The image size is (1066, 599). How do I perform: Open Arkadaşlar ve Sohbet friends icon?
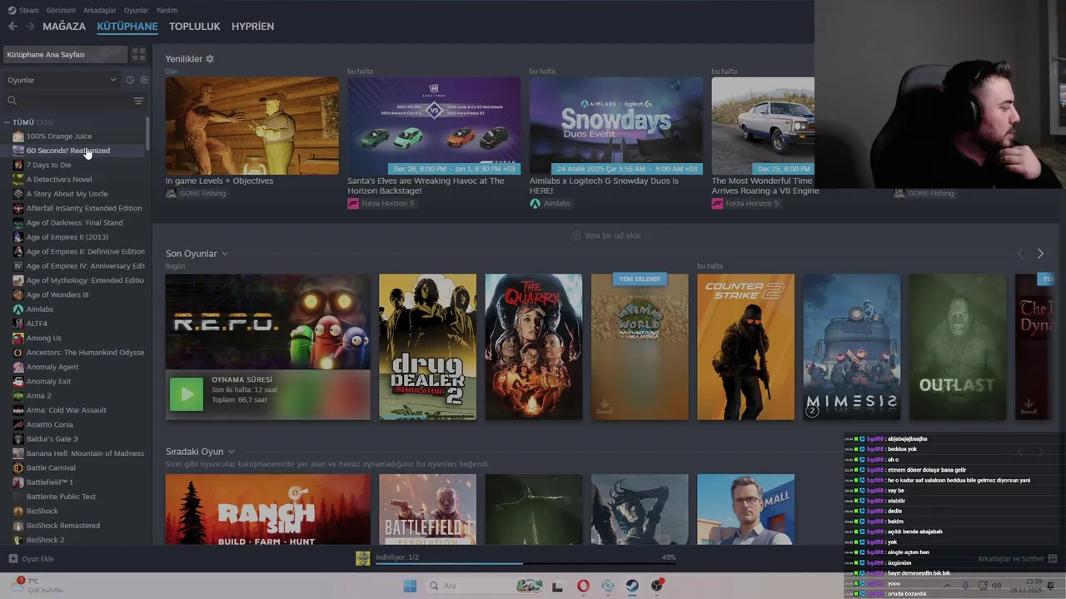point(1052,559)
